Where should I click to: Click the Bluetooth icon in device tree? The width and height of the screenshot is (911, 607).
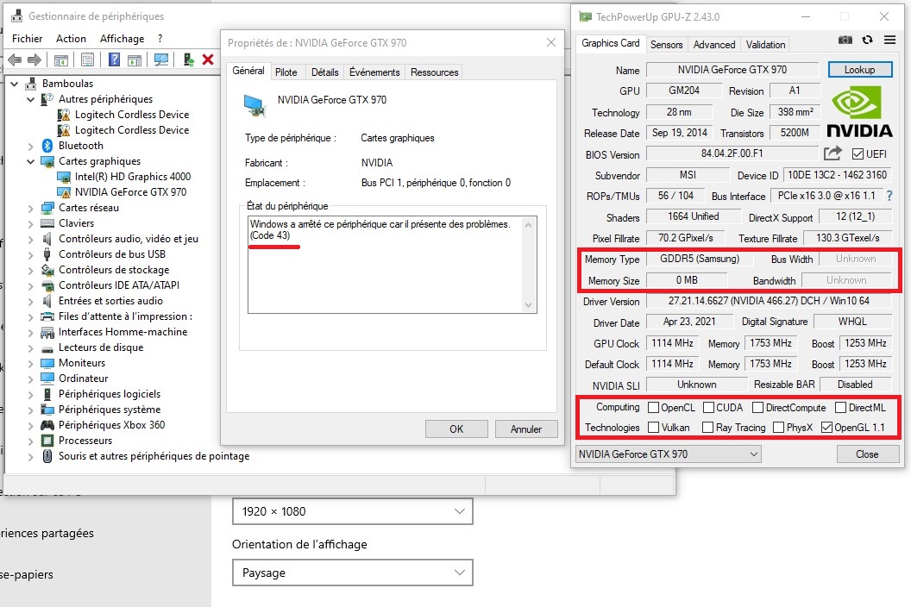(47, 146)
